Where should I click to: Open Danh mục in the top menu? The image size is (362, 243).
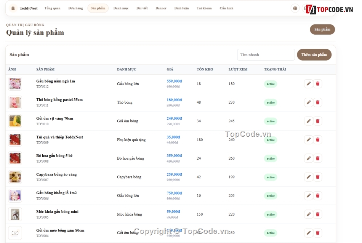point(121,8)
